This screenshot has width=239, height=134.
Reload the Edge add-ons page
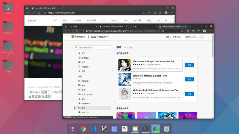coord(77,31)
